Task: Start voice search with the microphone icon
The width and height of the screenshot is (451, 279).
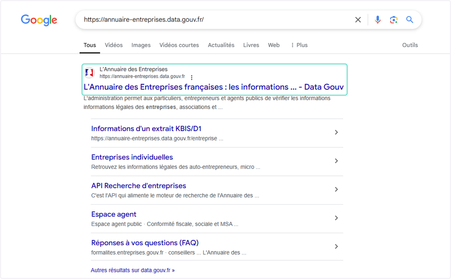Action: point(378,20)
